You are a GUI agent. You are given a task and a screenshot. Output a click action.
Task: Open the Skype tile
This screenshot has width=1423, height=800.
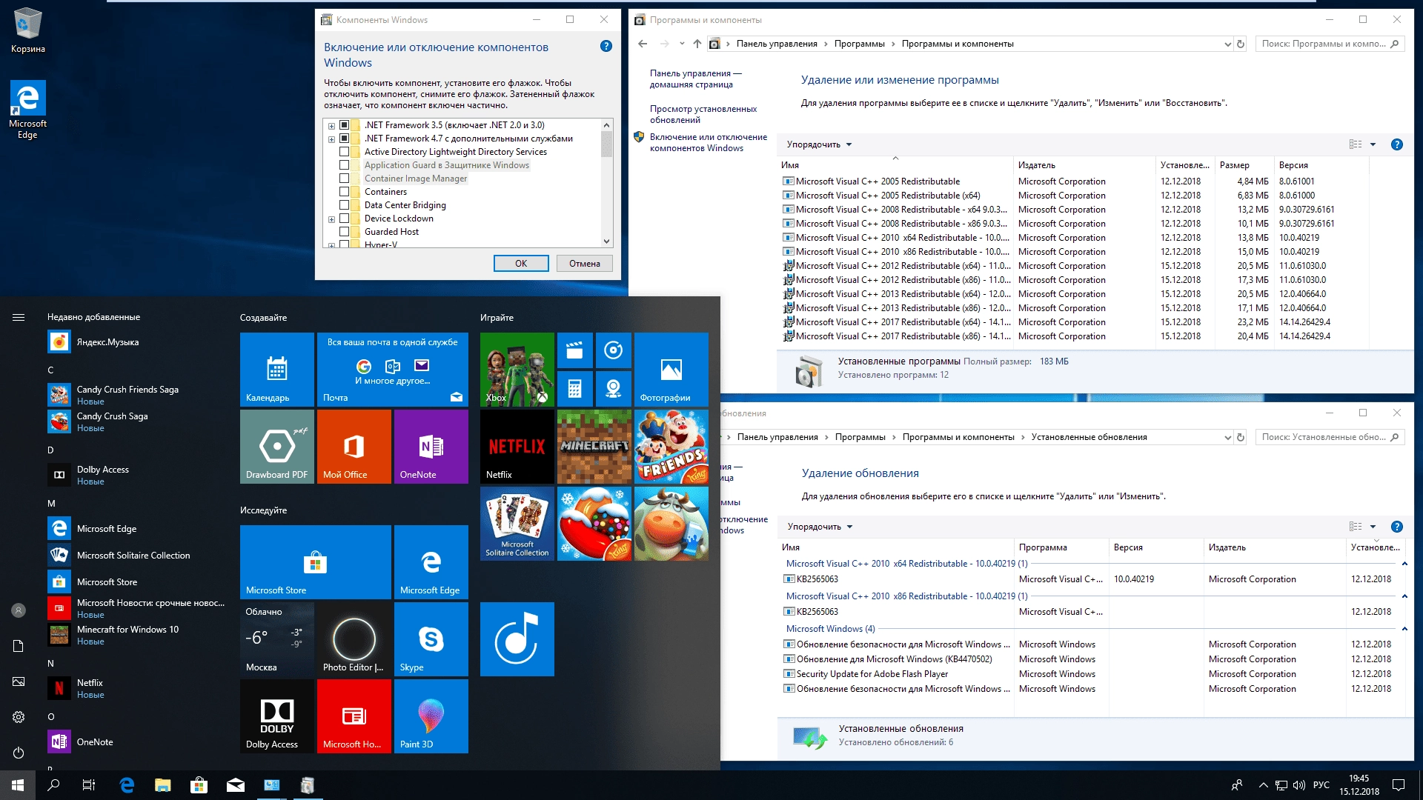(x=431, y=639)
